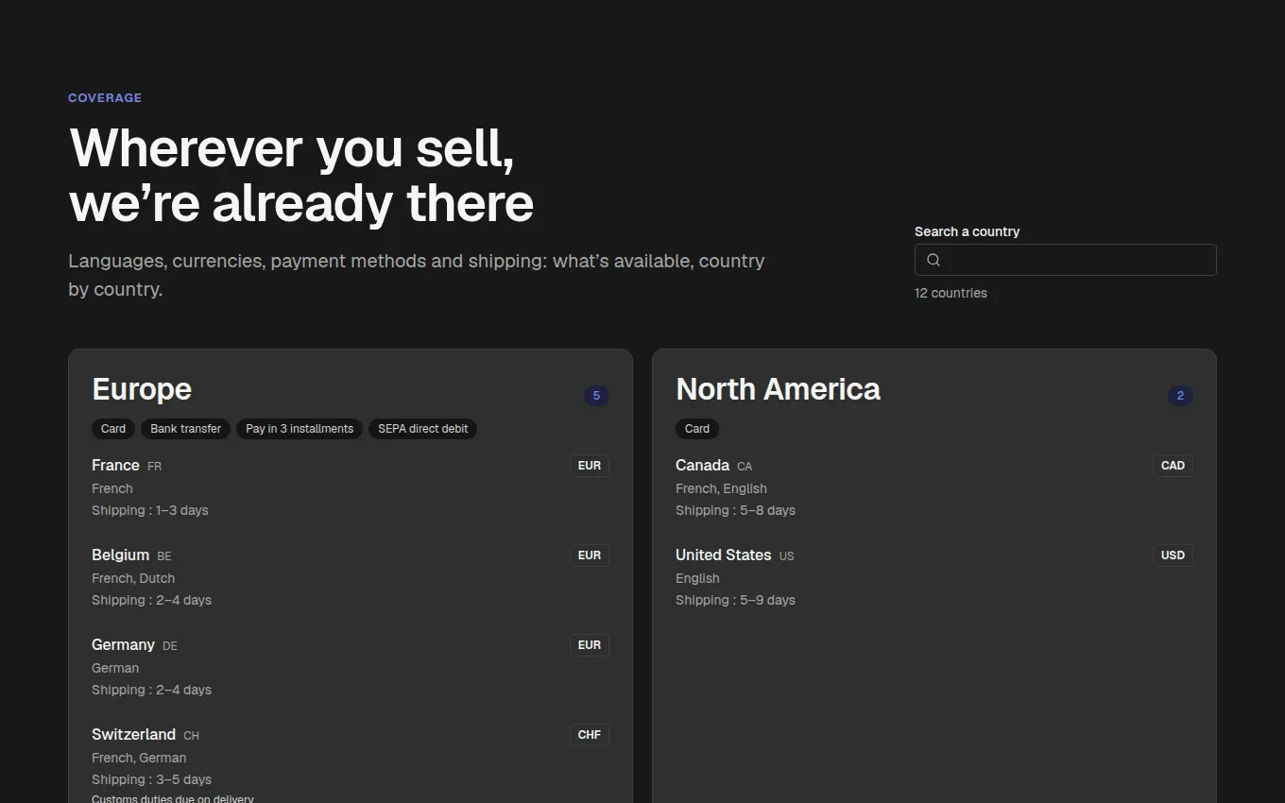1285x803 pixels.
Task: Click the Customs duties due on delivery note
Action: click(x=173, y=799)
